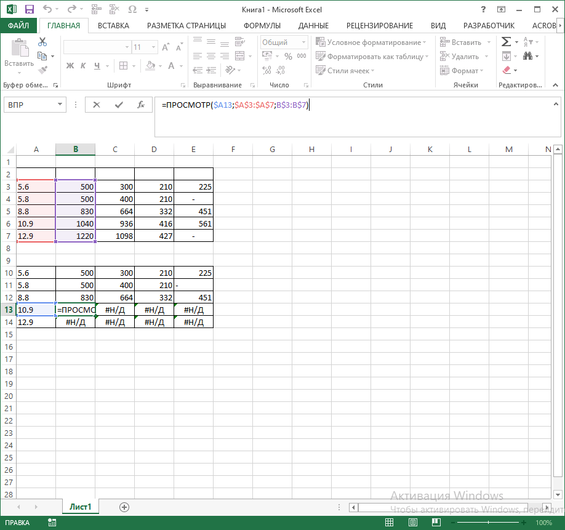The height and width of the screenshot is (530, 565).
Task: Open the name box dropdown showing ВПР
Action: [x=60, y=105]
